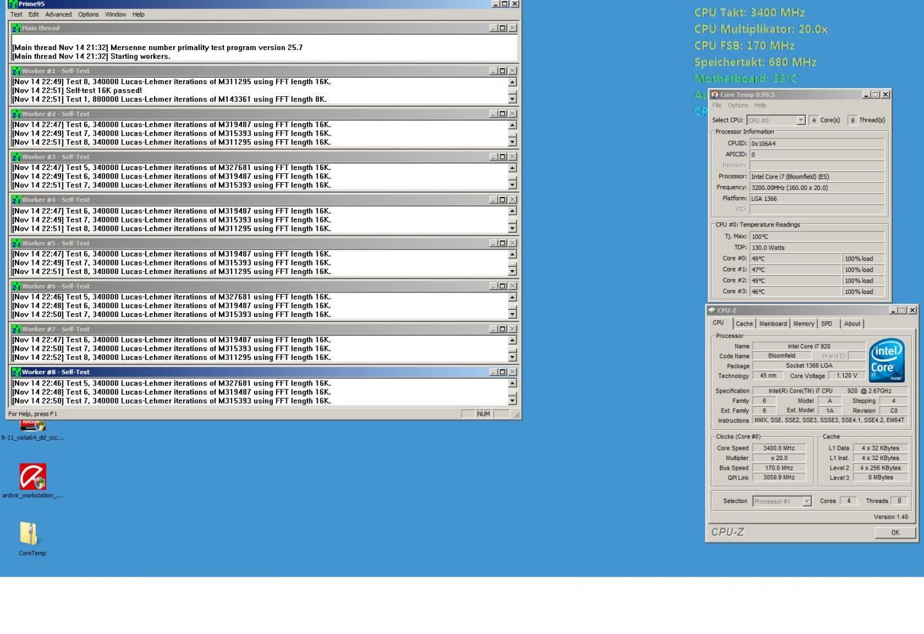Minimize the Worker #8 child window
Viewport: 924px width, 634px height.
click(x=493, y=372)
